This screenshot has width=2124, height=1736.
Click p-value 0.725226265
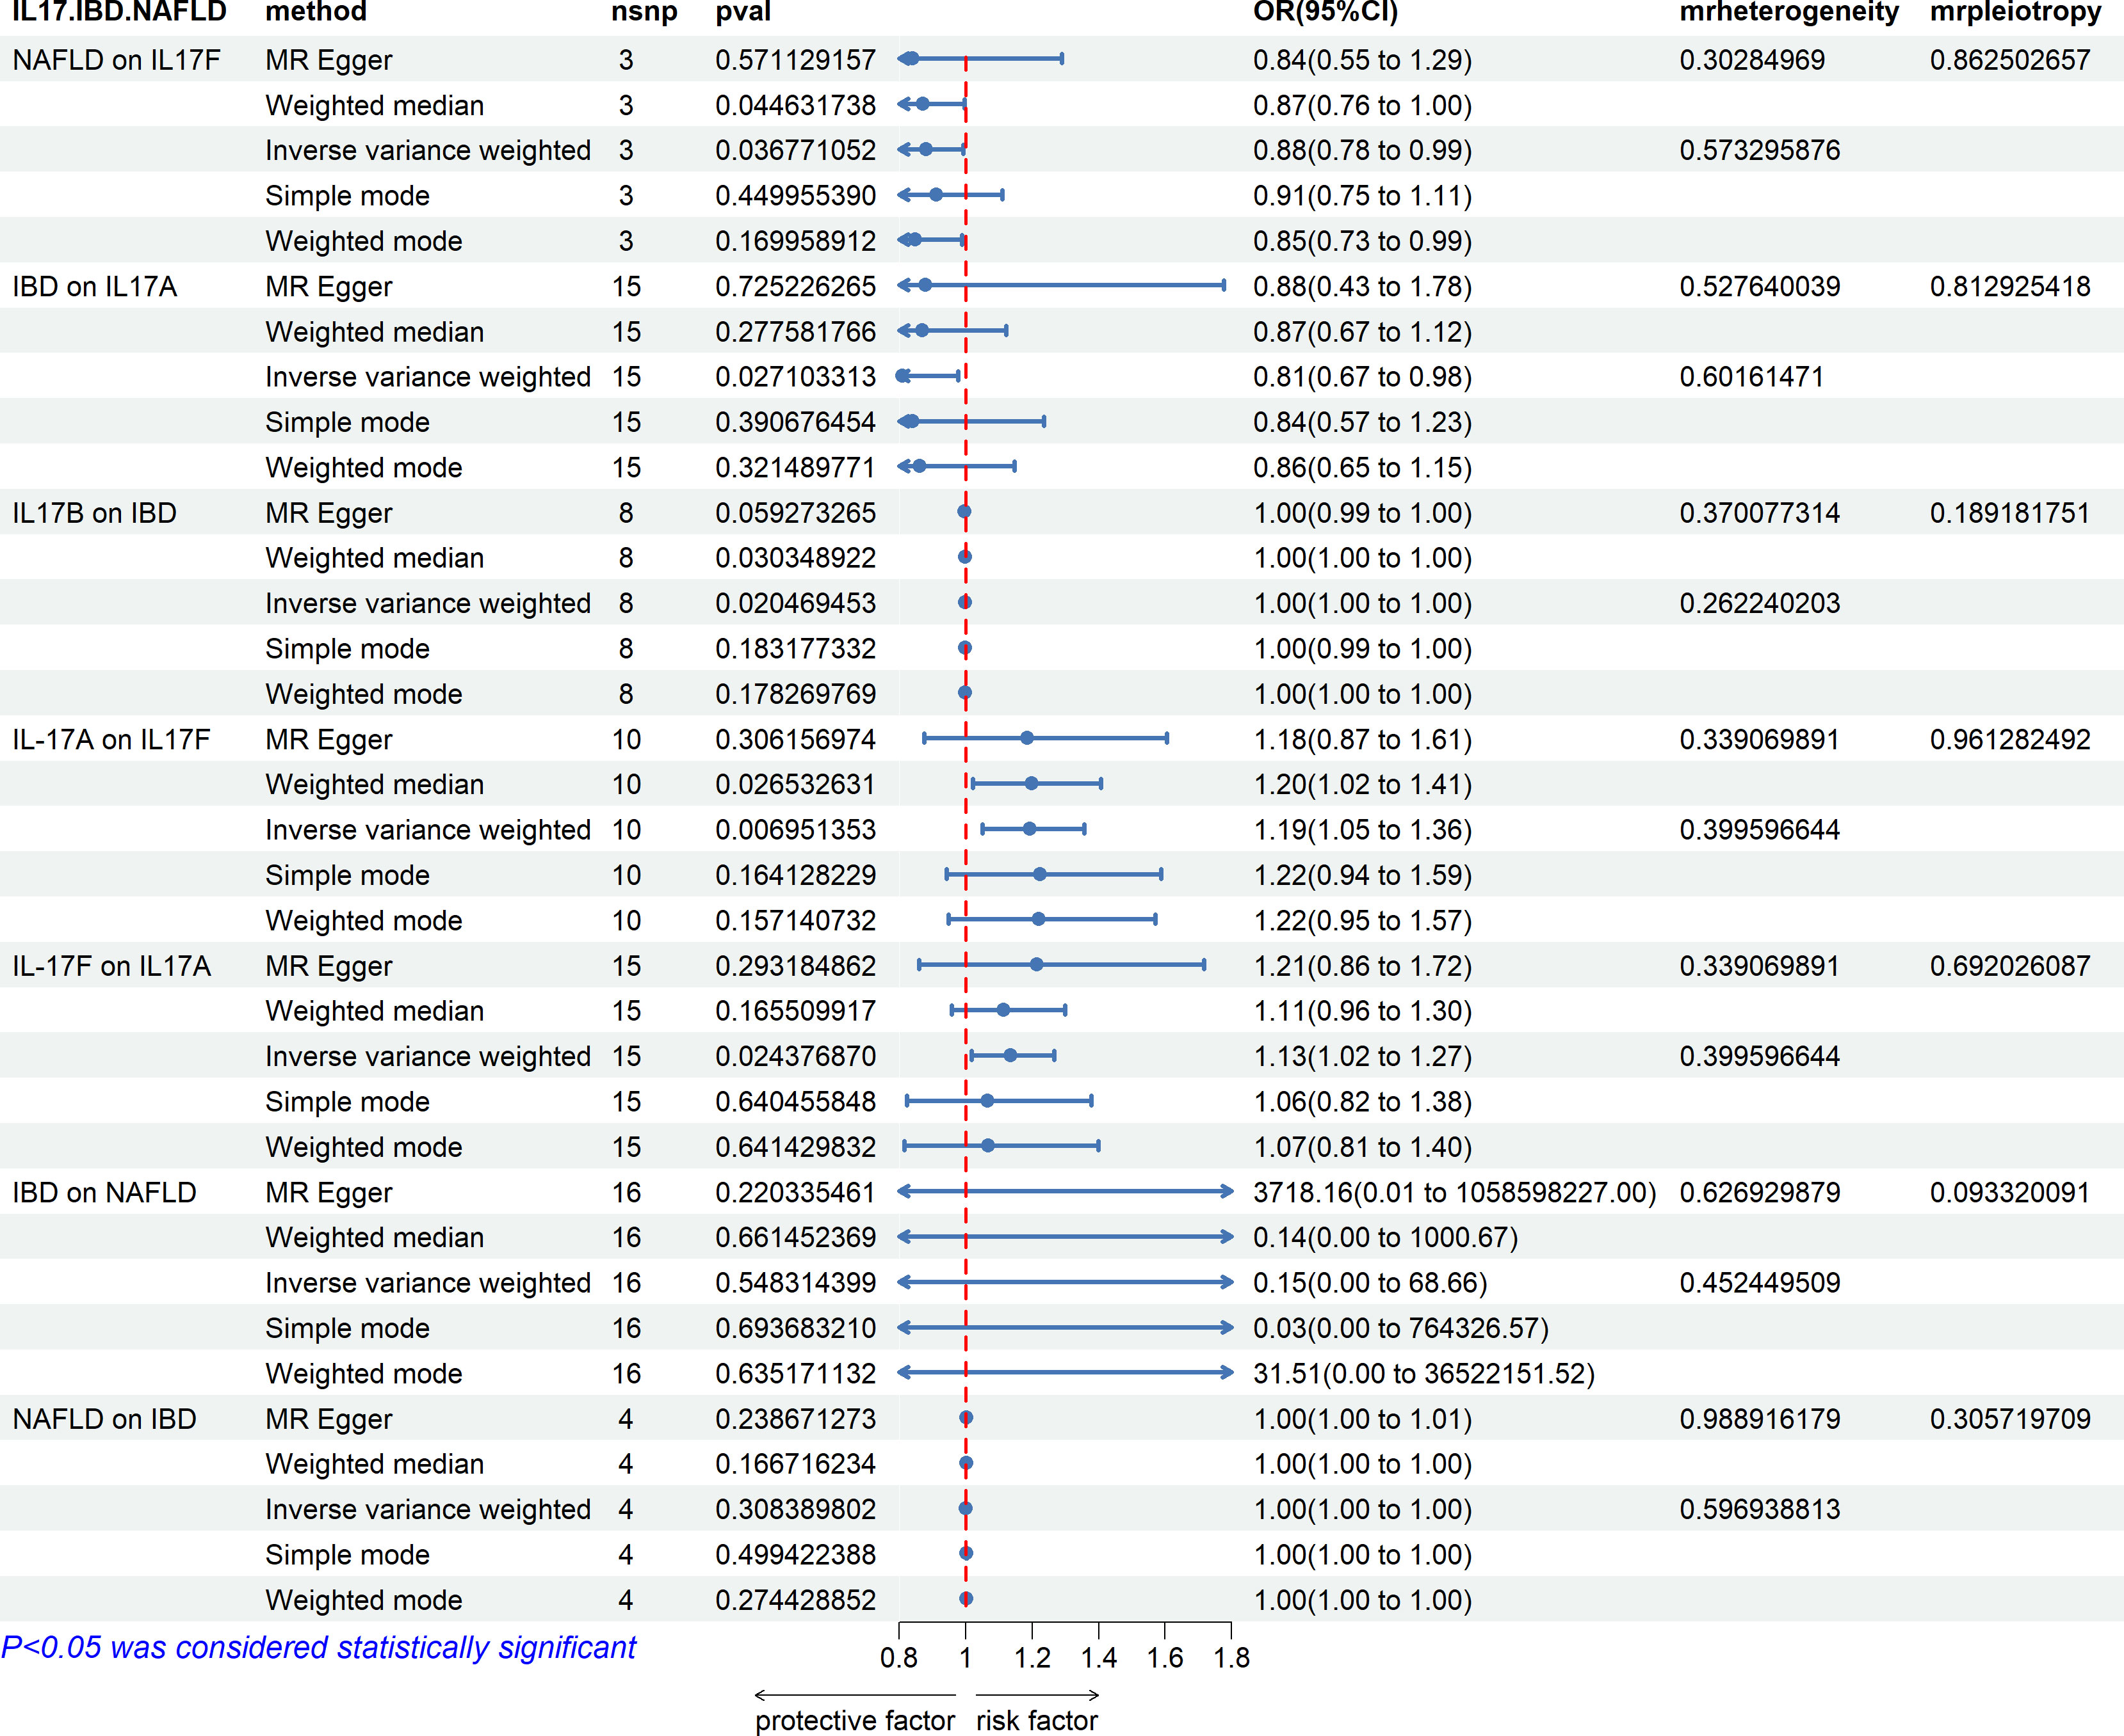click(795, 287)
